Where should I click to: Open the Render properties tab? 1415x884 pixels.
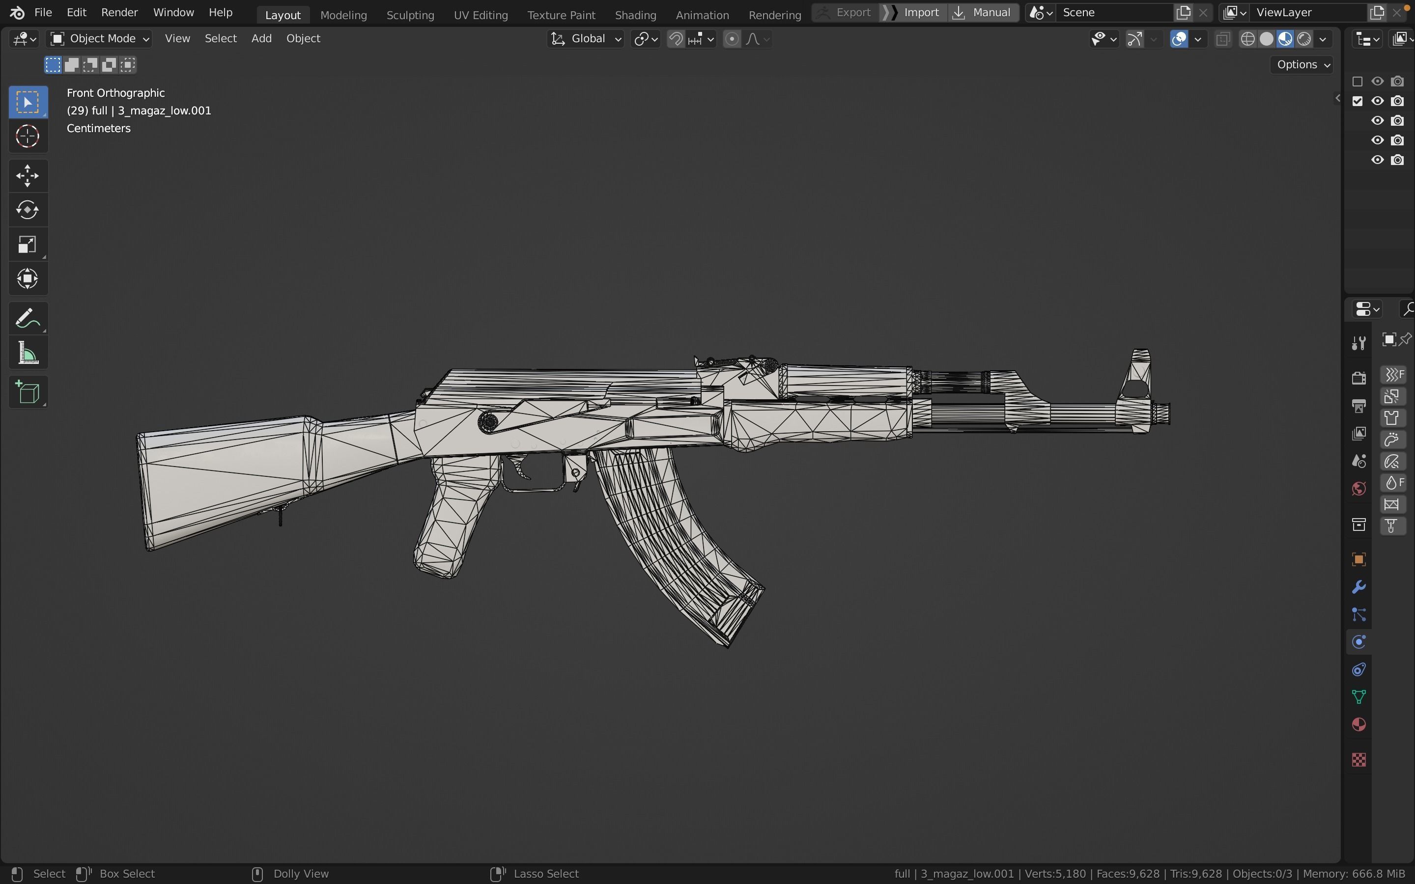[1359, 378]
